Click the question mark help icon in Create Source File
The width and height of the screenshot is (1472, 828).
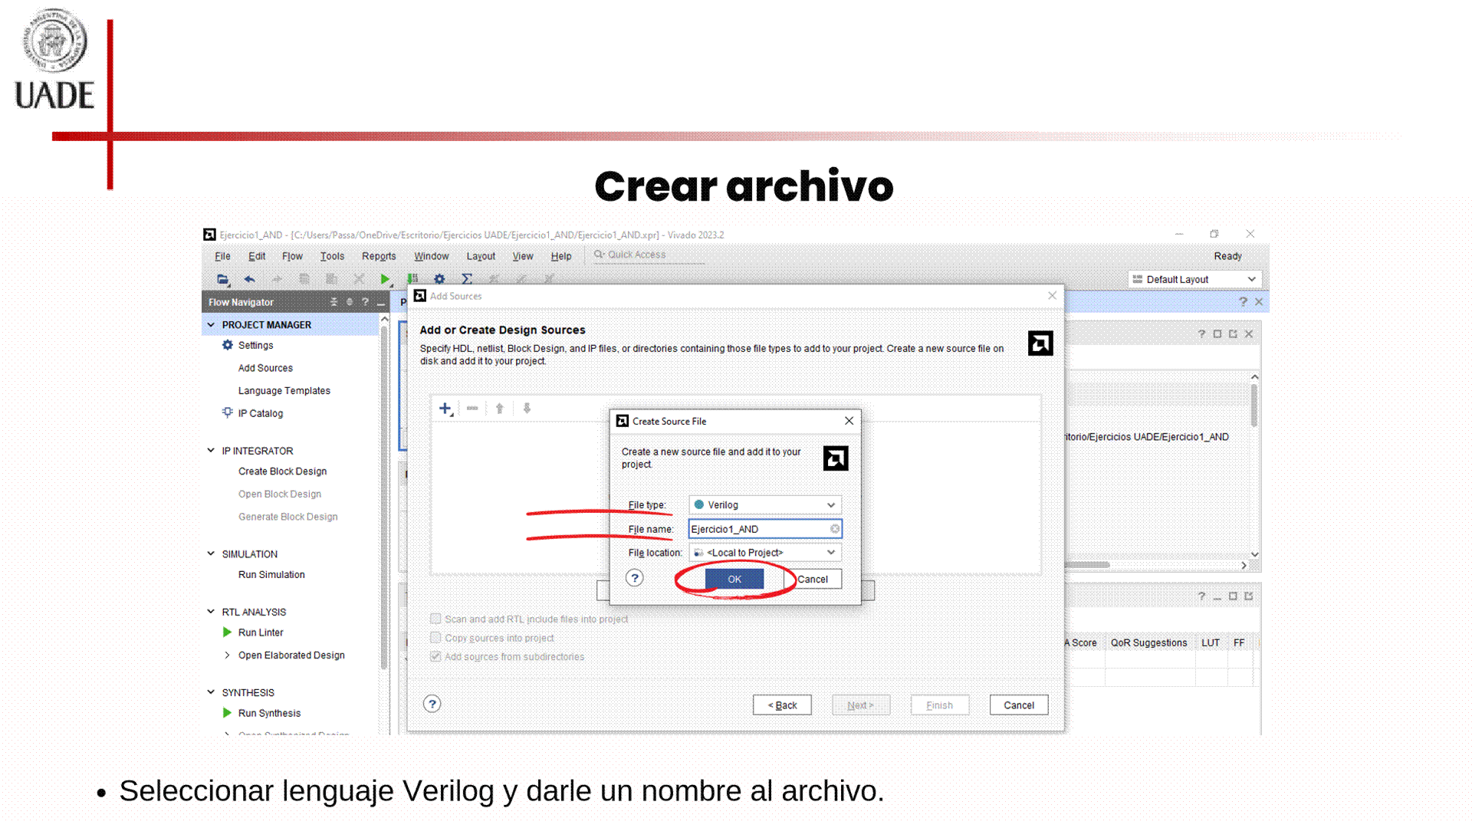pos(634,578)
